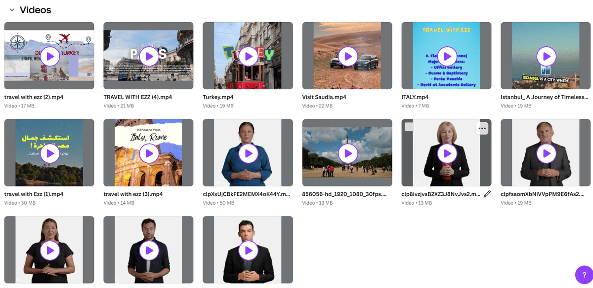Play the TRAVEL WITH EZZ (4).mp4 video
This screenshot has height=288, width=593.
click(x=149, y=56)
